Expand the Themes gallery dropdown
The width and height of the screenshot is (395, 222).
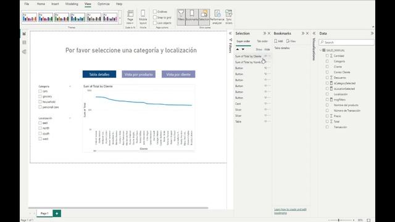click(120, 18)
